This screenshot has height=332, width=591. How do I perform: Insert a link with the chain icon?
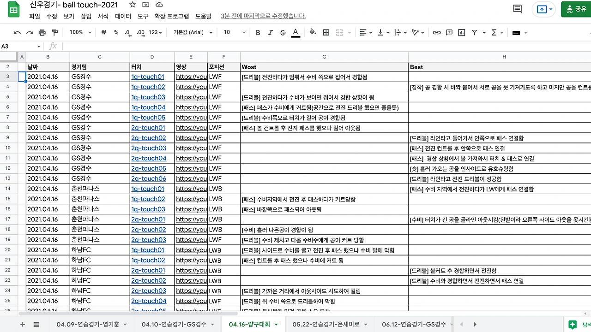point(436,33)
